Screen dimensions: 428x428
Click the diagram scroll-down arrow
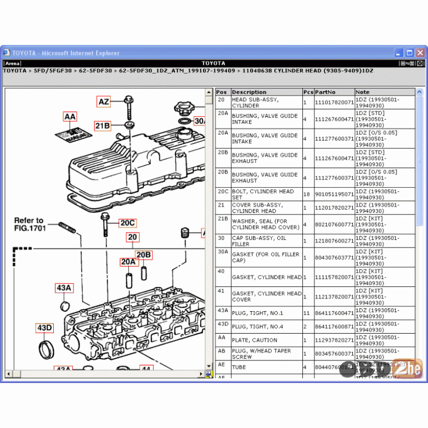pos(209,367)
